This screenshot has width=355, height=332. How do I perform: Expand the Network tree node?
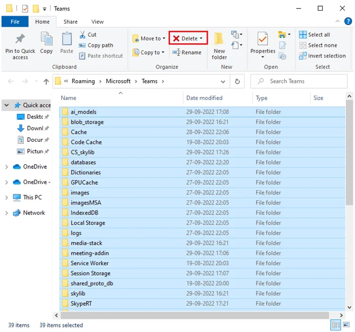click(x=7, y=213)
